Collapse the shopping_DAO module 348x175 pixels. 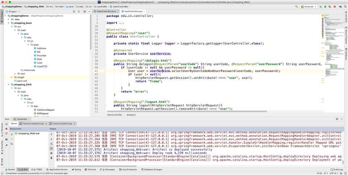(9, 84)
